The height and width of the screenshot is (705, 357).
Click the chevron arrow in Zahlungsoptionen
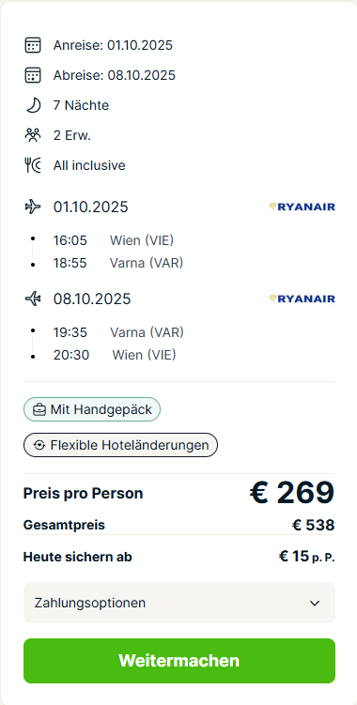coord(315,603)
